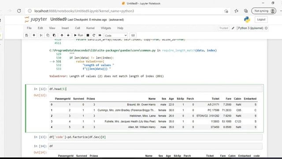Open the Insert menu

coord(65,28)
